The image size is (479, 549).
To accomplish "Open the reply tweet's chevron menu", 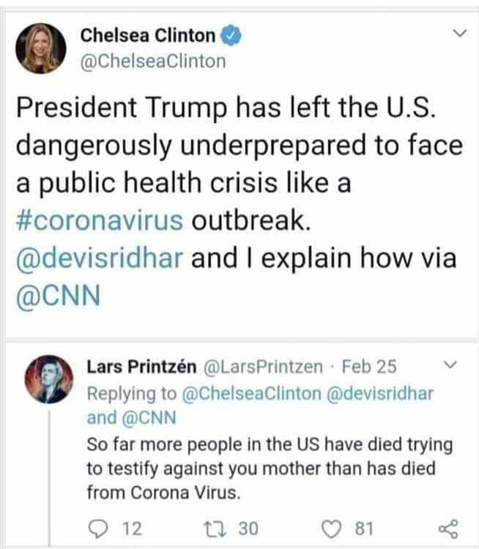I will (x=450, y=365).
